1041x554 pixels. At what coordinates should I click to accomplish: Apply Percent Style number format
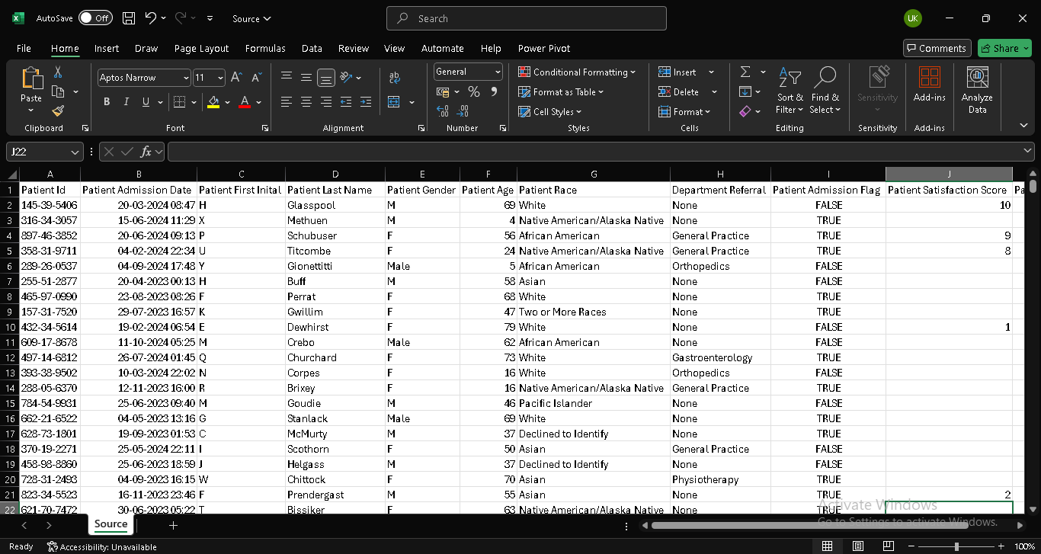point(473,92)
